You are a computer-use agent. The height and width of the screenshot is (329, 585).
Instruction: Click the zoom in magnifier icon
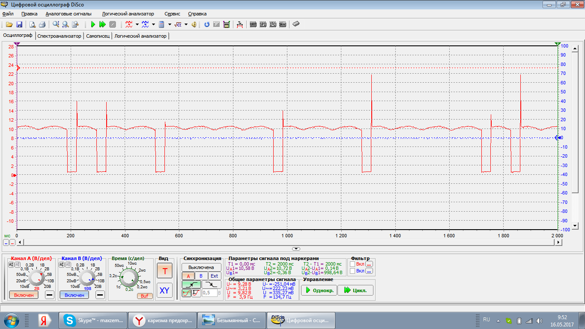tap(56, 24)
